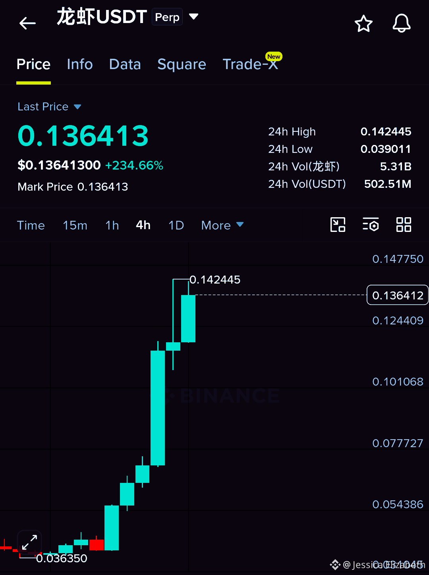Expand chart to fullscreen
The image size is (429, 575).
29,542
